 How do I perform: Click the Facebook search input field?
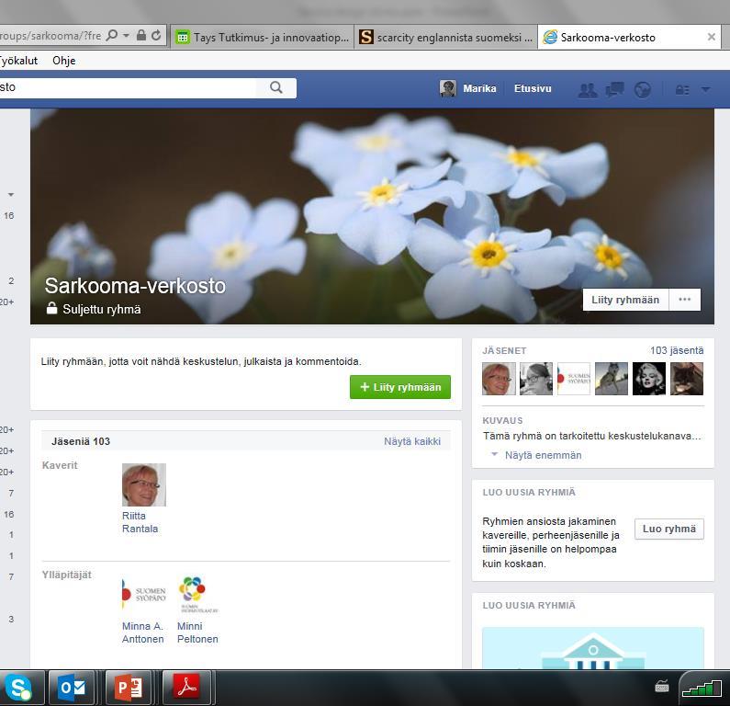(x=128, y=87)
